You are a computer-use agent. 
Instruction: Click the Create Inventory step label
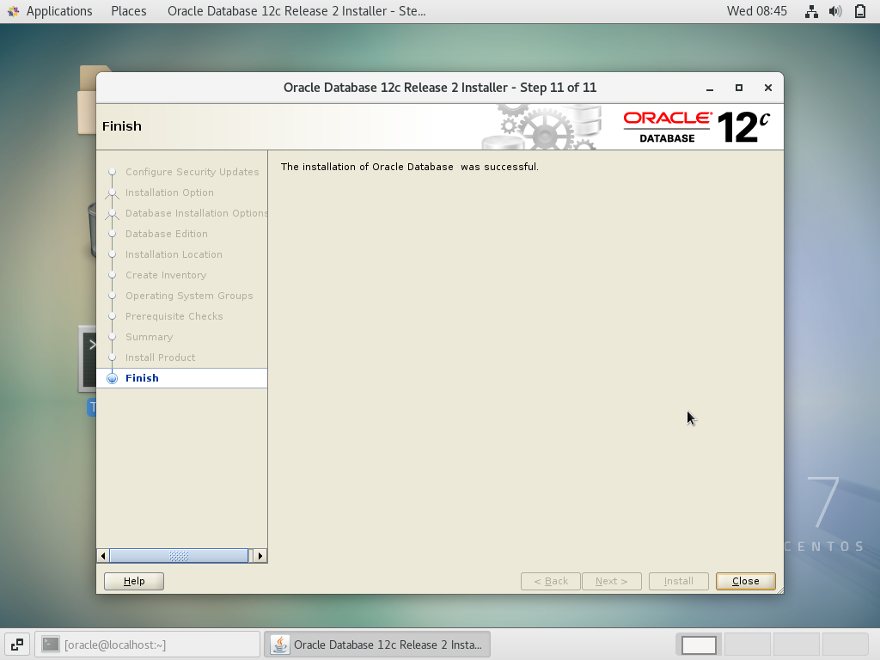click(166, 275)
